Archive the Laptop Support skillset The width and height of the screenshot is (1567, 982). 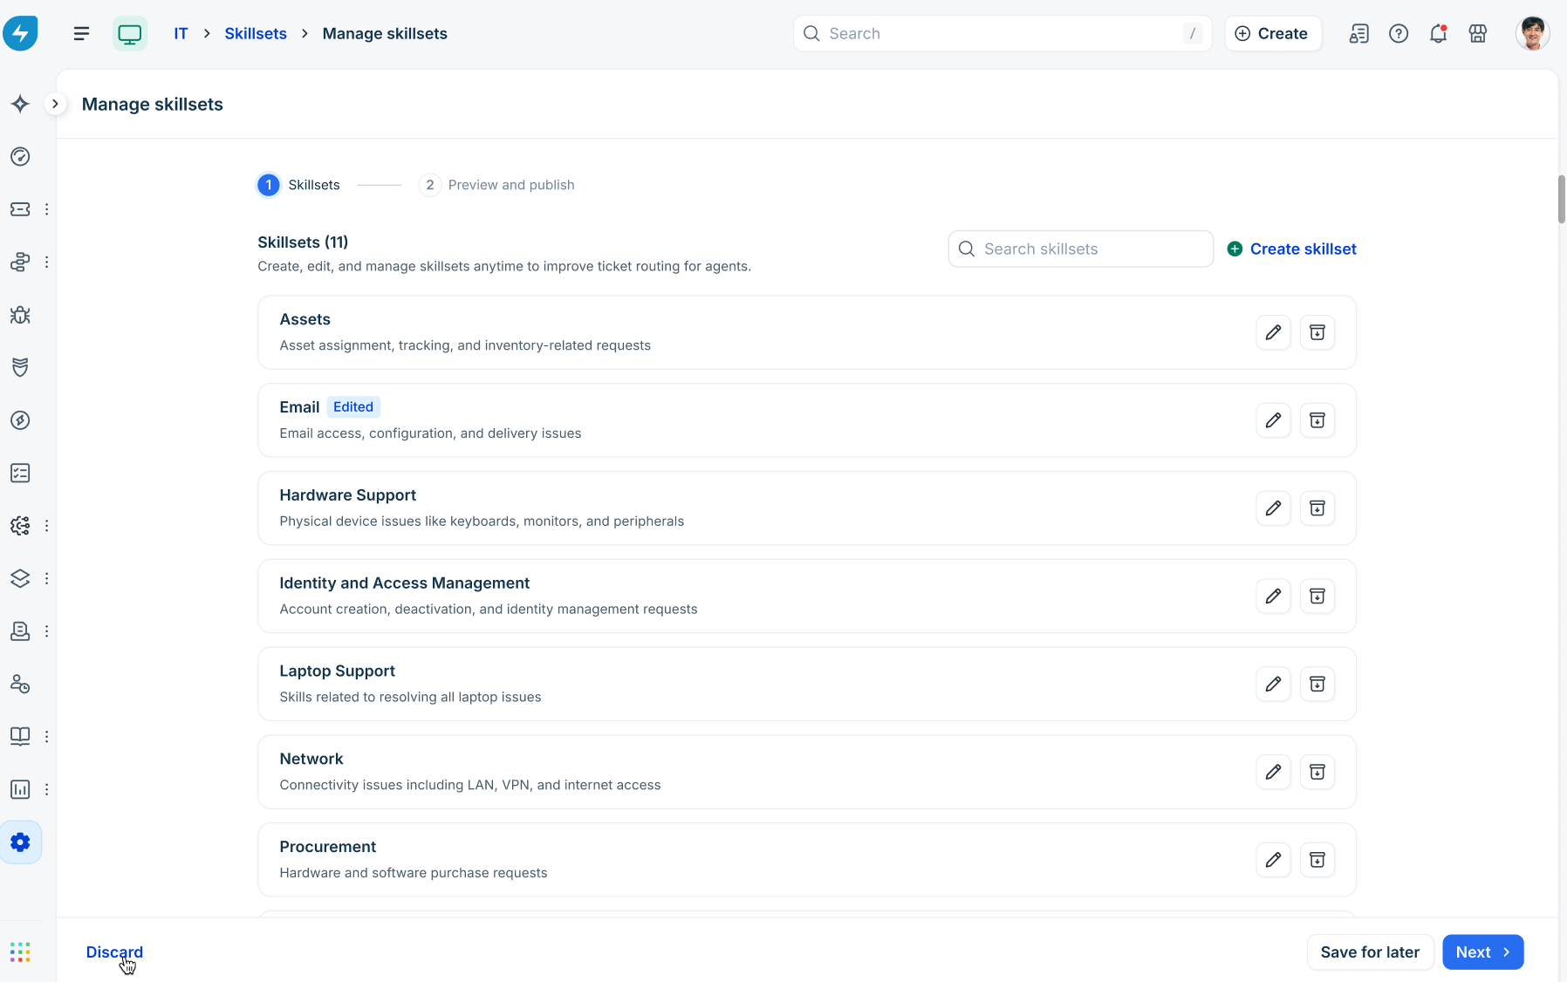point(1317,684)
